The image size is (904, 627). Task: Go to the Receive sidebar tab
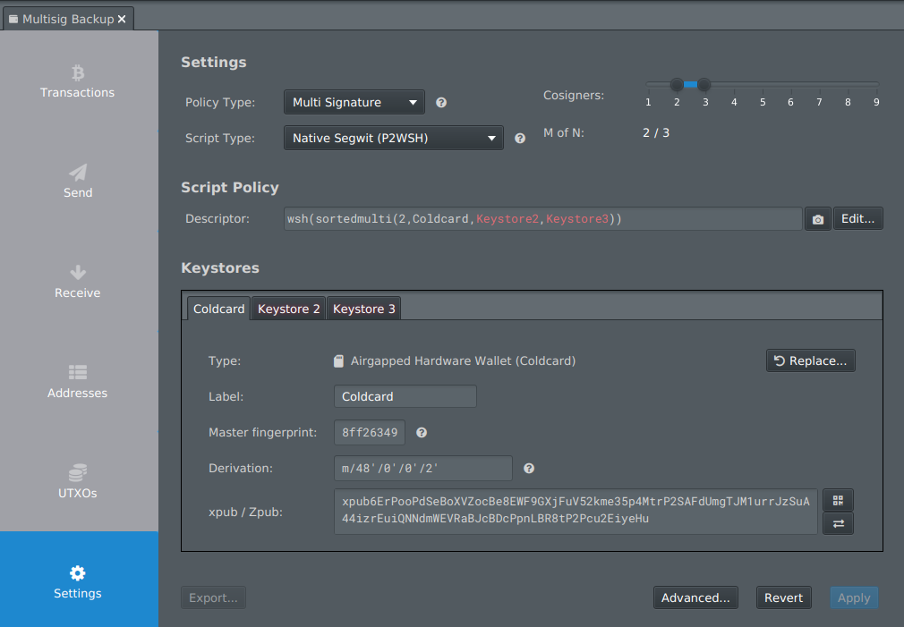click(78, 282)
